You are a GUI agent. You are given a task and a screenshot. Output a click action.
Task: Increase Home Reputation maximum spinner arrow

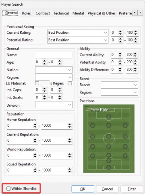(x=69, y=124)
